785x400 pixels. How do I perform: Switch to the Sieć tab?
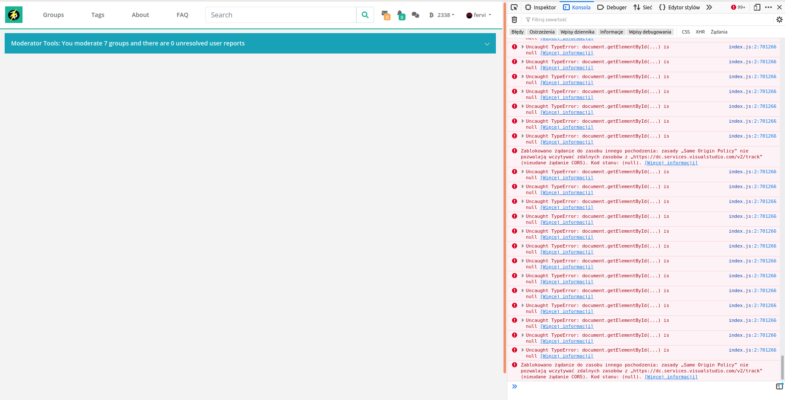pyautogui.click(x=643, y=7)
